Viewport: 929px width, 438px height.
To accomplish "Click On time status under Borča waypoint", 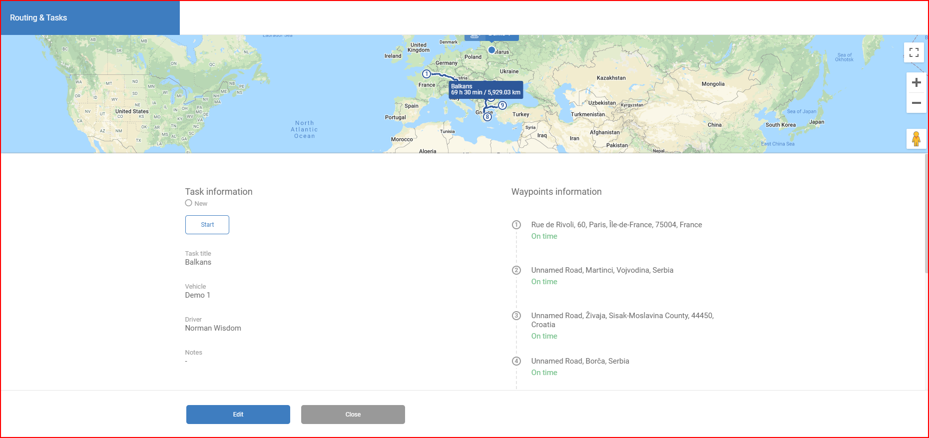I will pyautogui.click(x=544, y=373).
